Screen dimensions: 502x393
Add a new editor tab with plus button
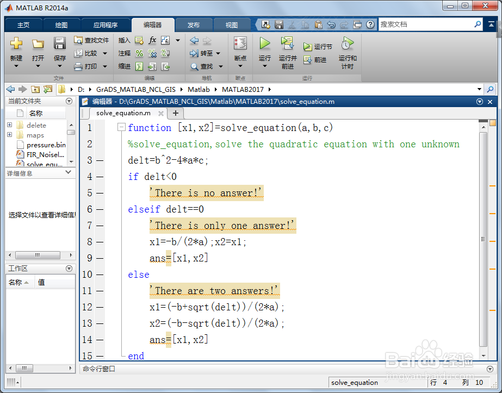[x=176, y=113]
